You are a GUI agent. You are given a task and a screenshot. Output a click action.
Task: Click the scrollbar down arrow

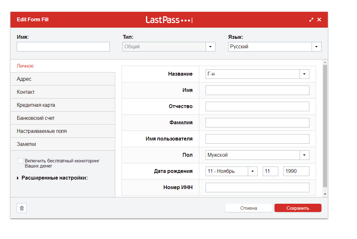pyautogui.click(x=325, y=194)
